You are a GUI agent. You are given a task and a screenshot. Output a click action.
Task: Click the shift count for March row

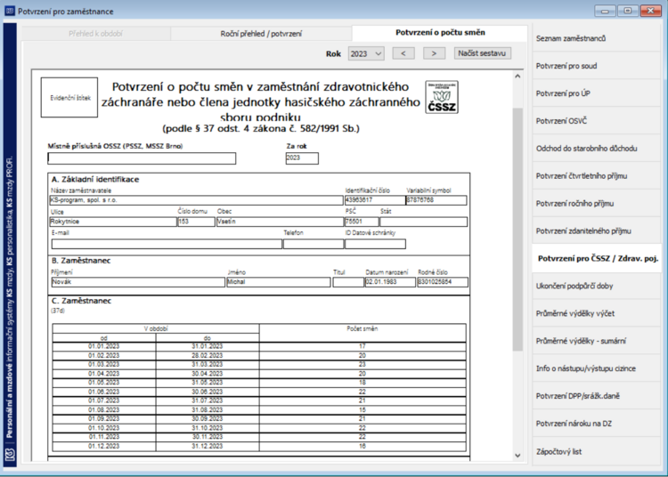coord(363,364)
